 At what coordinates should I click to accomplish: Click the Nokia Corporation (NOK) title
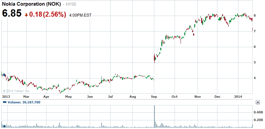32,4
